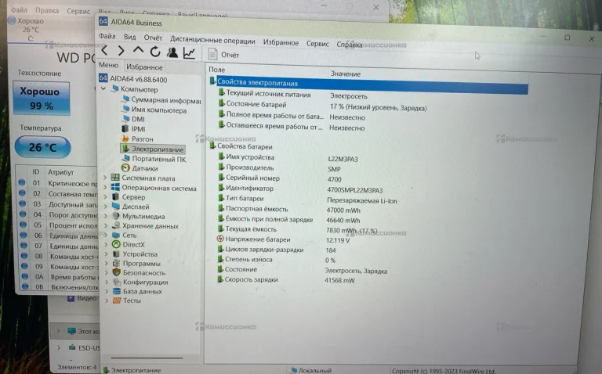Expand the Системная плата node

(x=105, y=178)
